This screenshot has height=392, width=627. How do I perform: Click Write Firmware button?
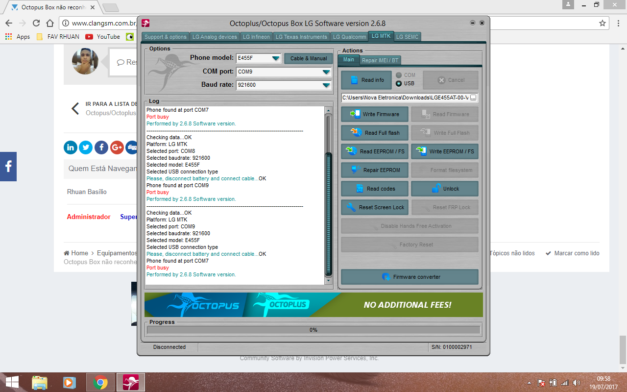[x=375, y=114]
